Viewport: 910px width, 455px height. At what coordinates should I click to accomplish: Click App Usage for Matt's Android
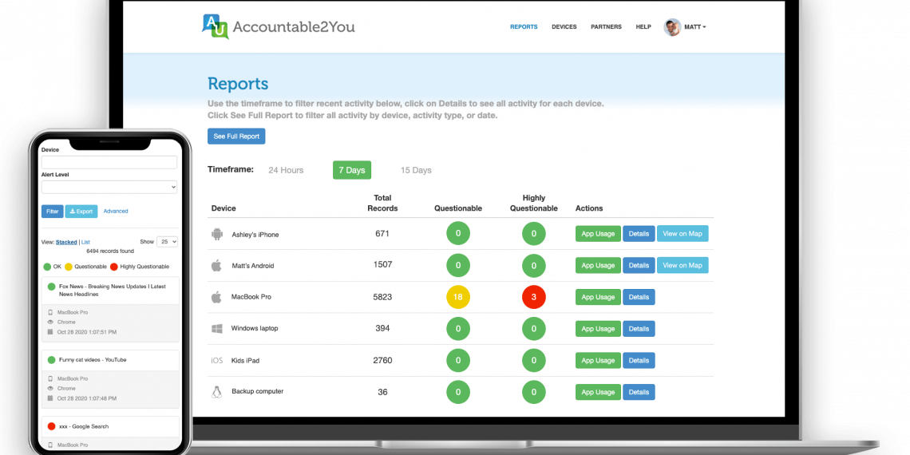click(598, 265)
